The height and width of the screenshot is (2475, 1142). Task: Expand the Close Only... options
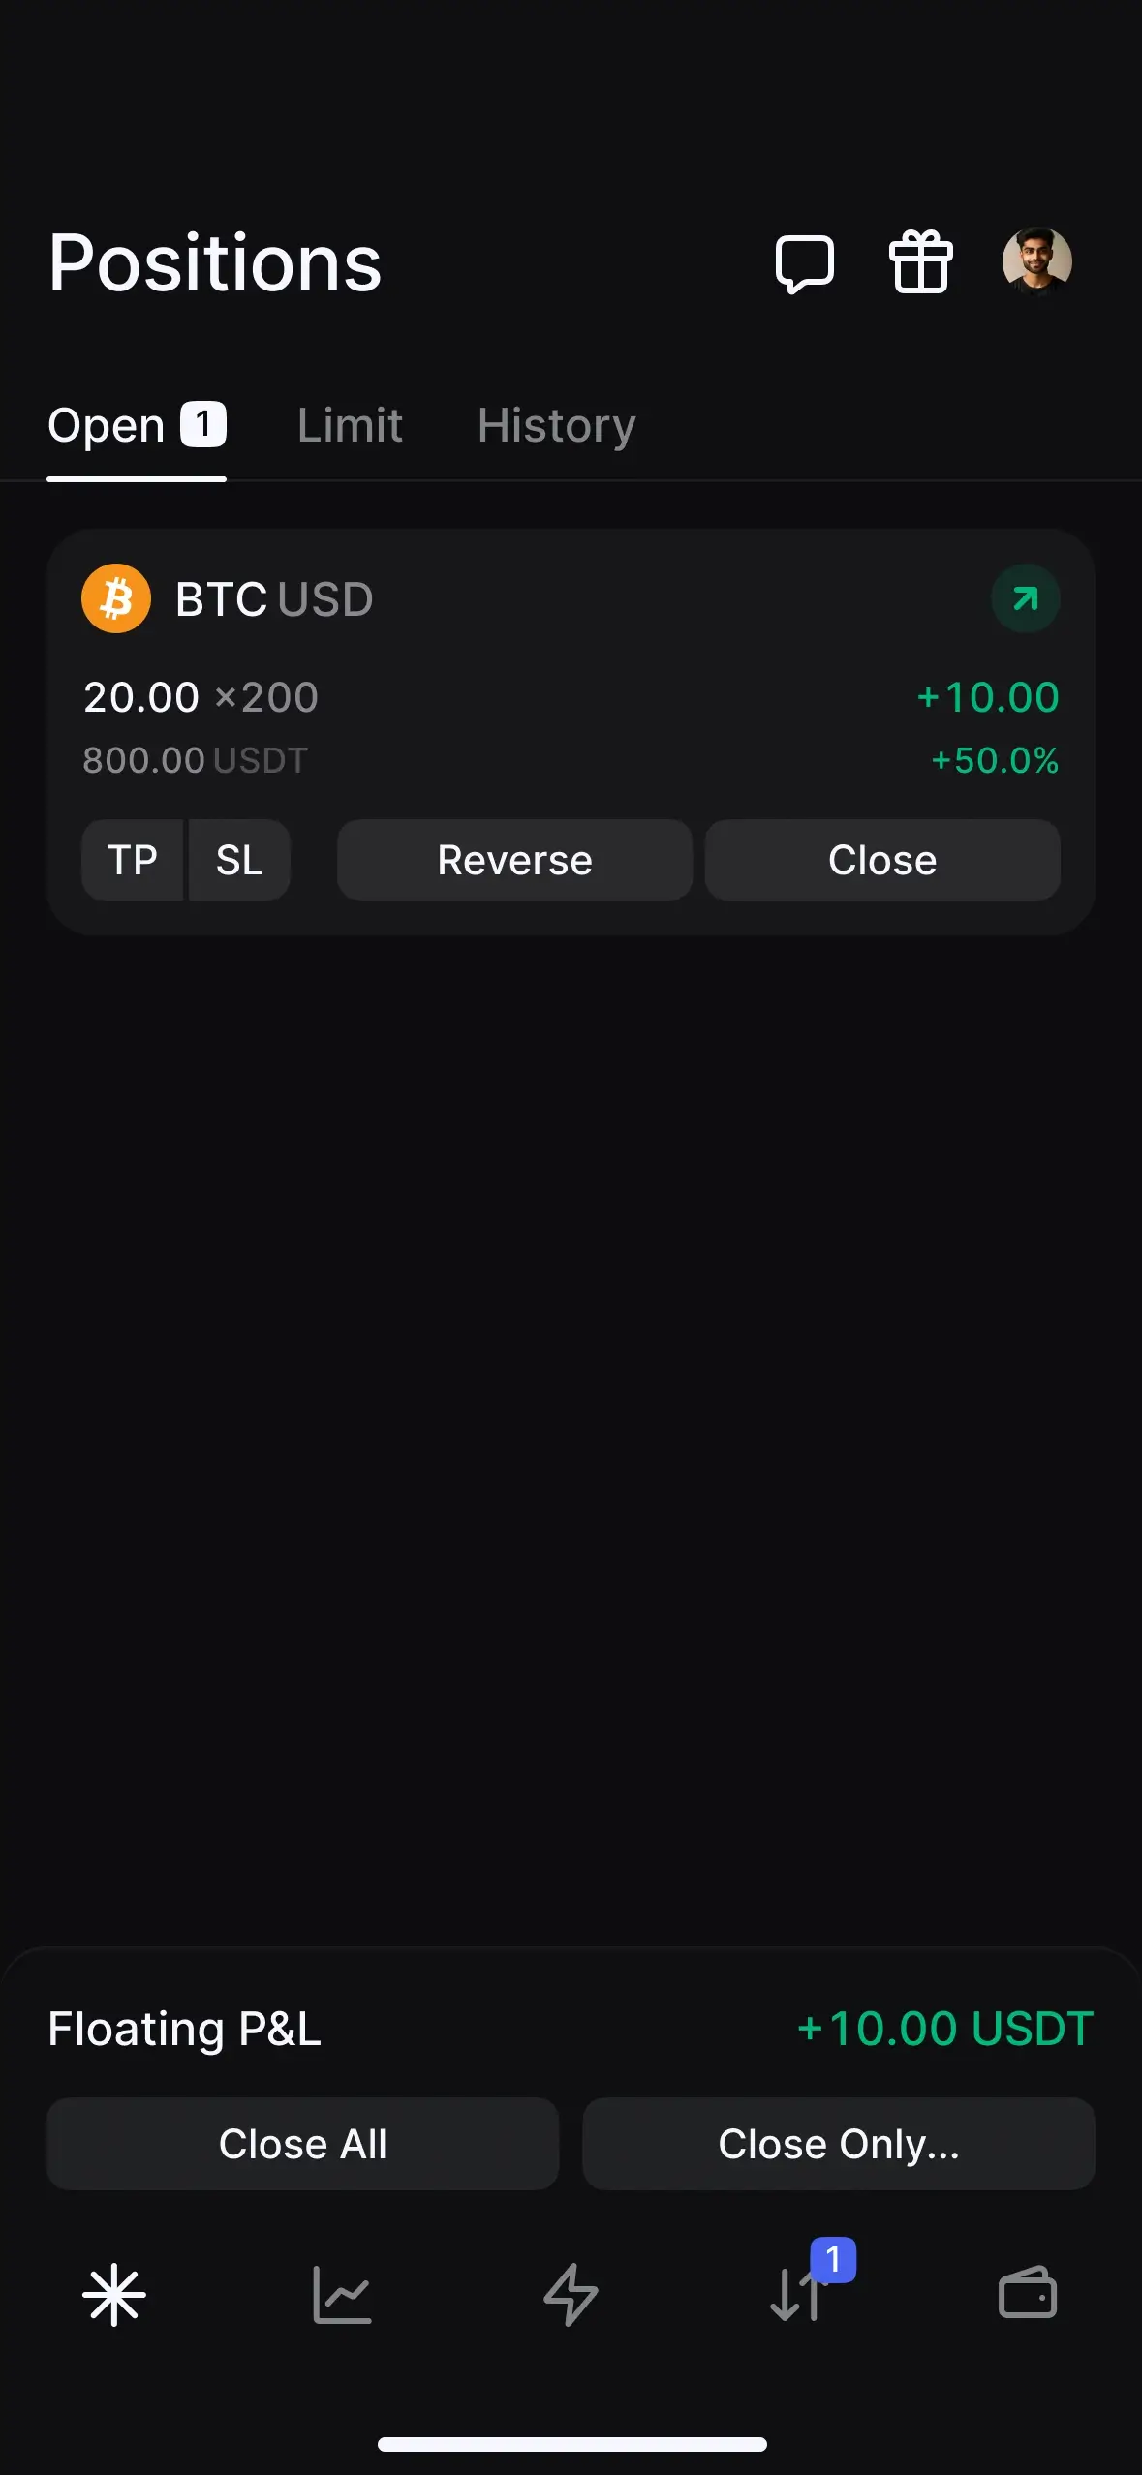click(839, 2144)
